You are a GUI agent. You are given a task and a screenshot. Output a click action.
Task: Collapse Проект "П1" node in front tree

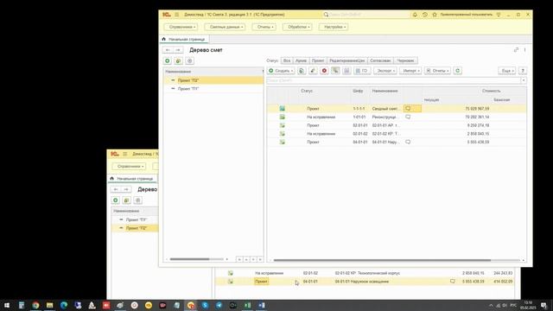(x=173, y=88)
